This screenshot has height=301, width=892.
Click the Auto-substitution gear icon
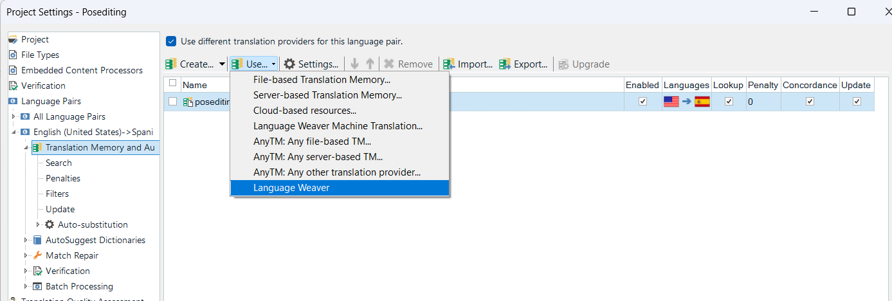click(x=50, y=224)
